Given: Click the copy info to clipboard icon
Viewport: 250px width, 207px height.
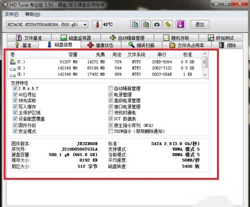Looking at the screenshot, I should [x=135, y=24].
